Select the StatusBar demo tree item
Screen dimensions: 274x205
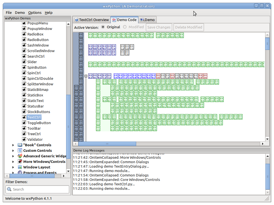(x=35, y=106)
